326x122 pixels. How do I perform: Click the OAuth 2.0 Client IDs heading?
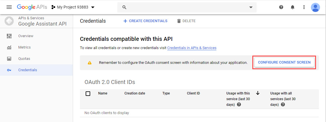pos(110,82)
